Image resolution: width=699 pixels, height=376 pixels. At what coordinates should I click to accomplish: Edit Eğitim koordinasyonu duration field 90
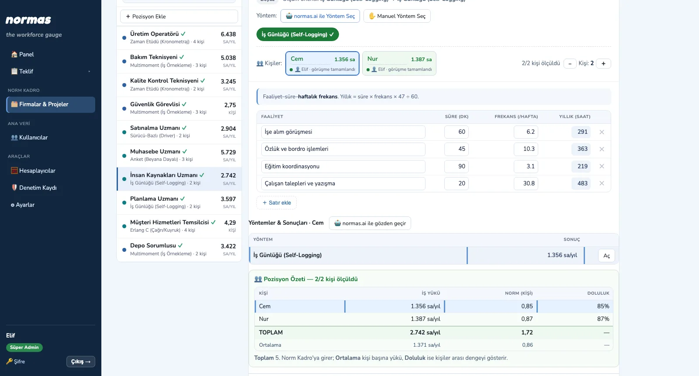[x=457, y=167]
